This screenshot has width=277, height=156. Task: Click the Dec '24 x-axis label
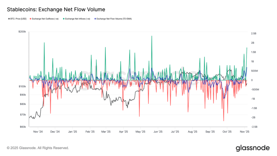pos(55,132)
